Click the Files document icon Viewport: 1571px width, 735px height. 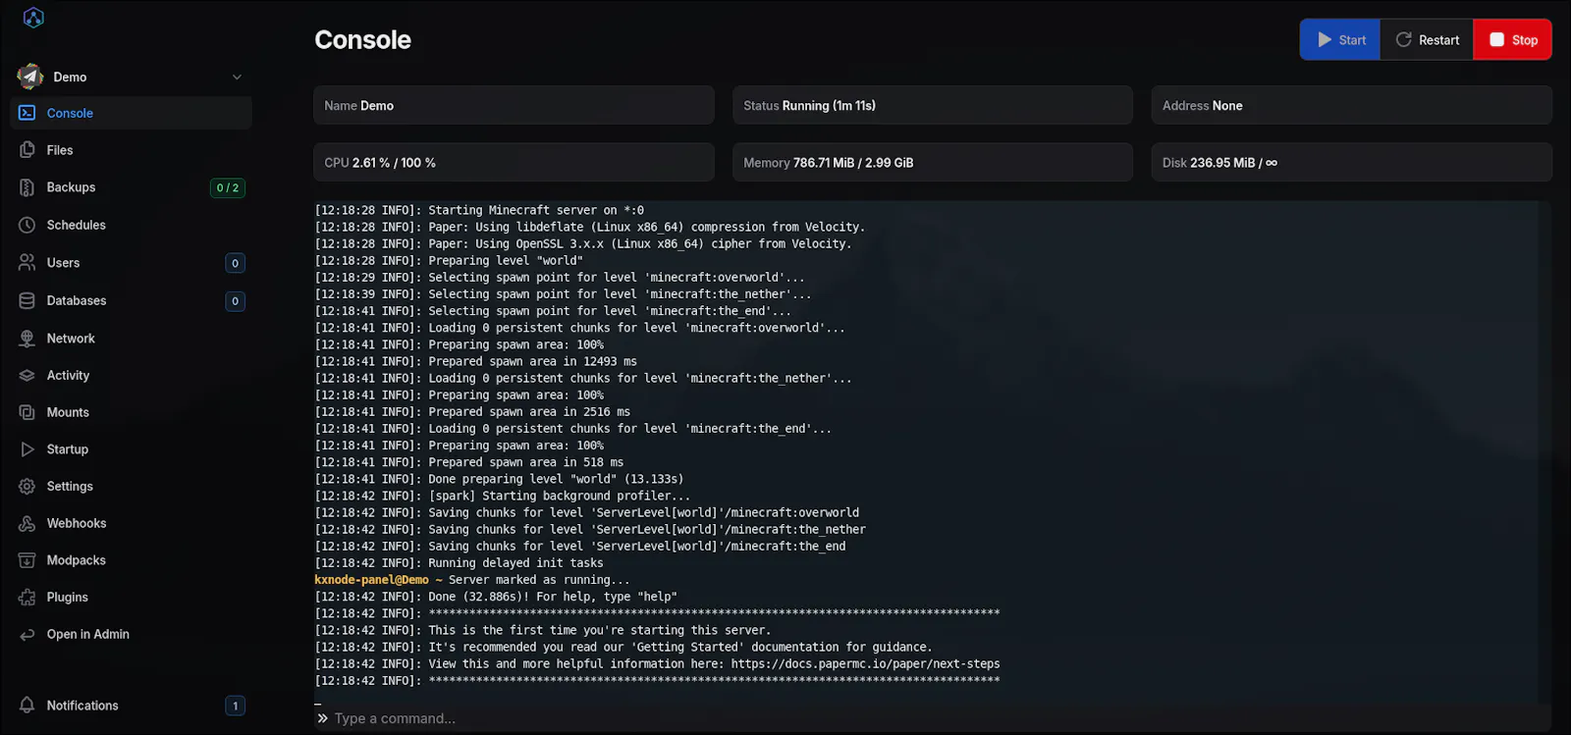click(27, 150)
